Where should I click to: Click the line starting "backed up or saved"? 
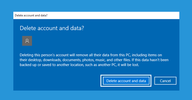79,65
